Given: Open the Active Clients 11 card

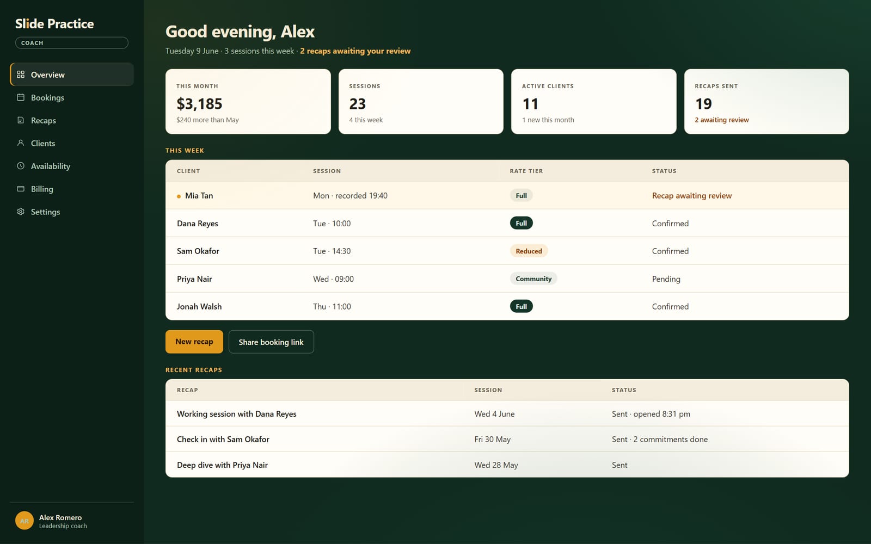Looking at the screenshot, I should 594,101.
